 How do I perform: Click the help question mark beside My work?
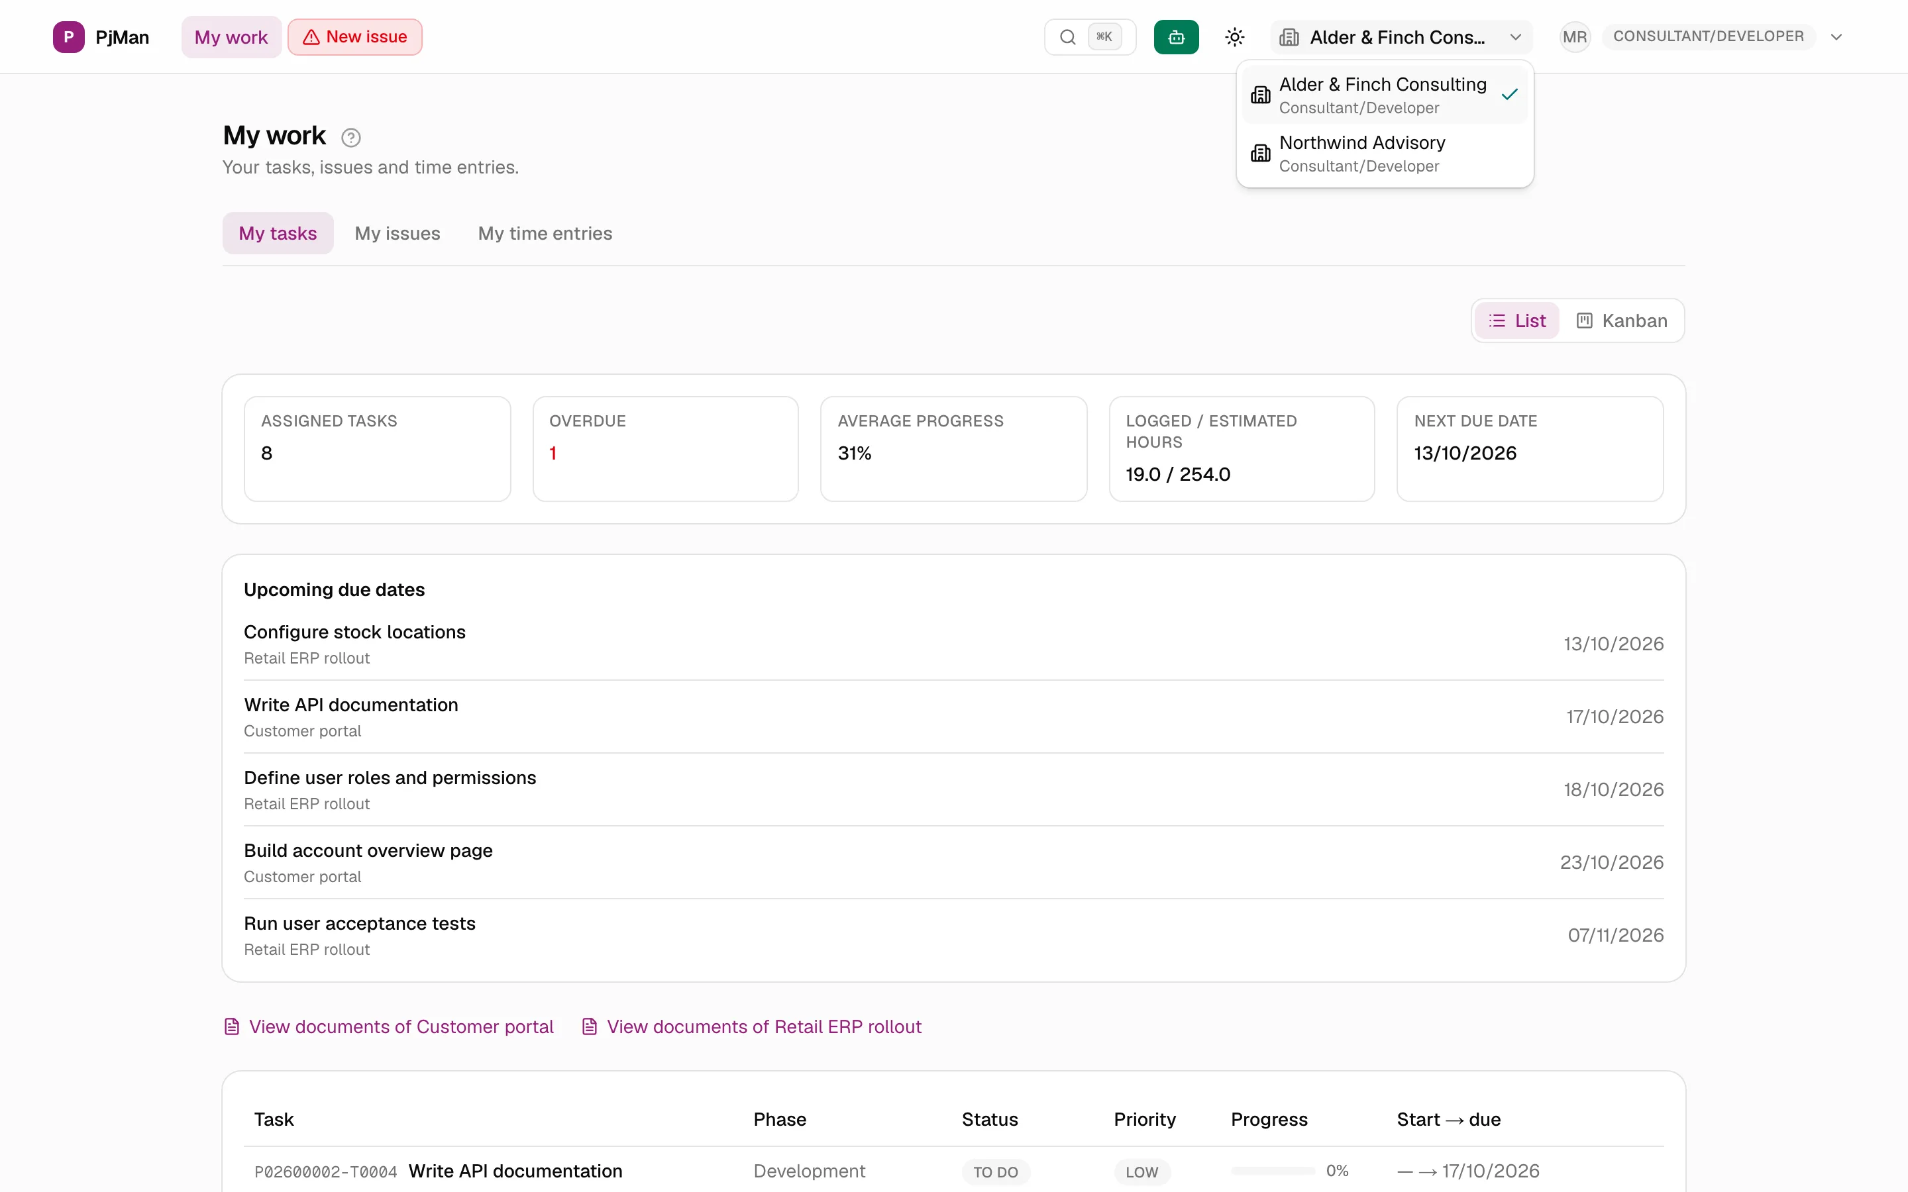click(x=351, y=138)
